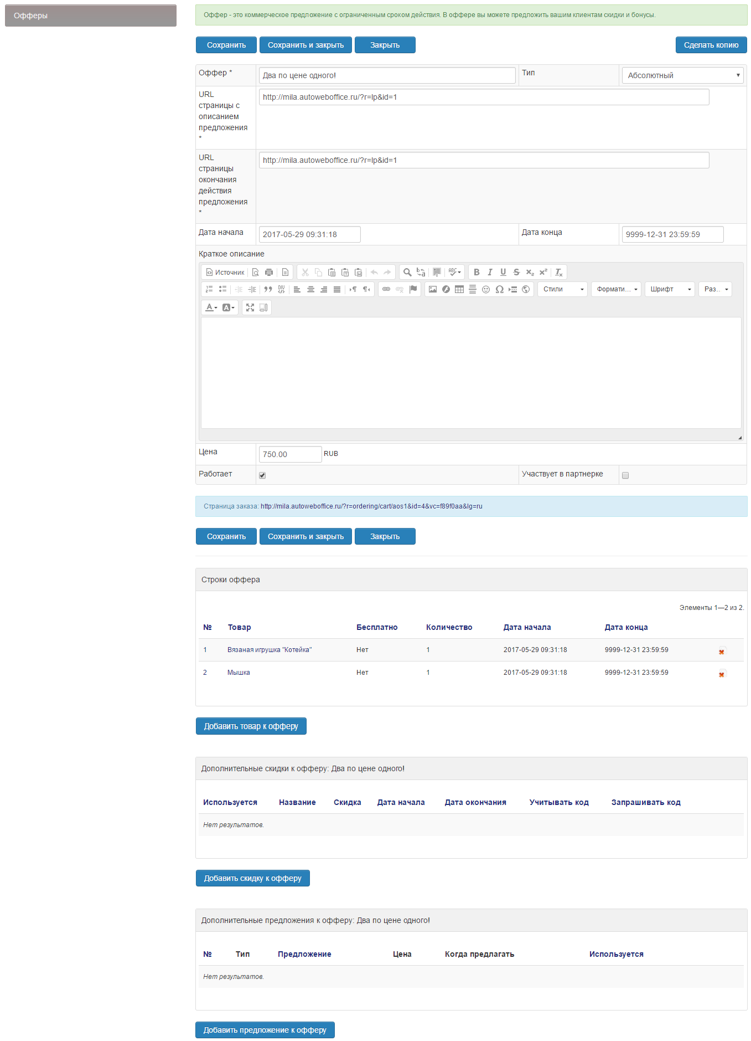Delete the "Мышка" offer row
The width and height of the screenshot is (751, 1041).
tap(722, 674)
